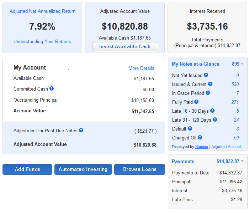
Task: Open help icon for Late 31 - 120 Days
Action: tap(215, 119)
